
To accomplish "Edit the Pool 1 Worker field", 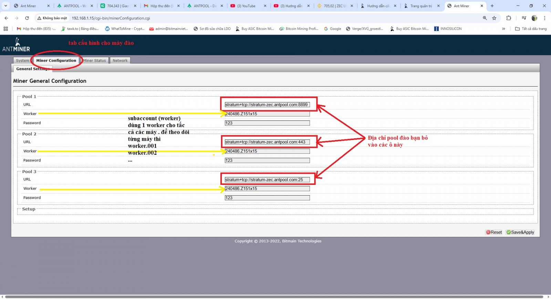I will pyautogui.click(x=267, y=114).
